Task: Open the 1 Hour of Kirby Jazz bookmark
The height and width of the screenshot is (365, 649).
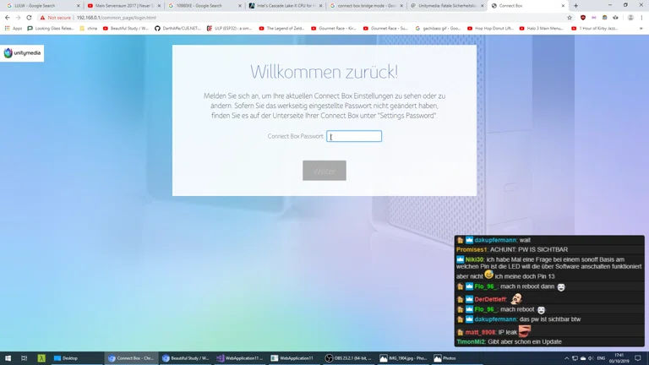Action: (x=594, y=28)
